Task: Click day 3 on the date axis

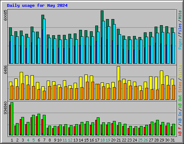Action: tap(23, 140)
